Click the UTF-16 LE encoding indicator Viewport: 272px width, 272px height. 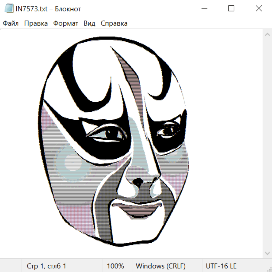(221, 266)
